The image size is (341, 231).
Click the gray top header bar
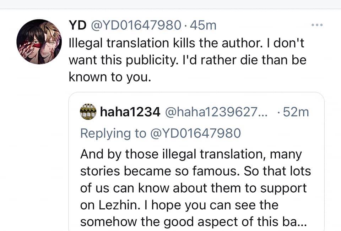coord(170,4)
